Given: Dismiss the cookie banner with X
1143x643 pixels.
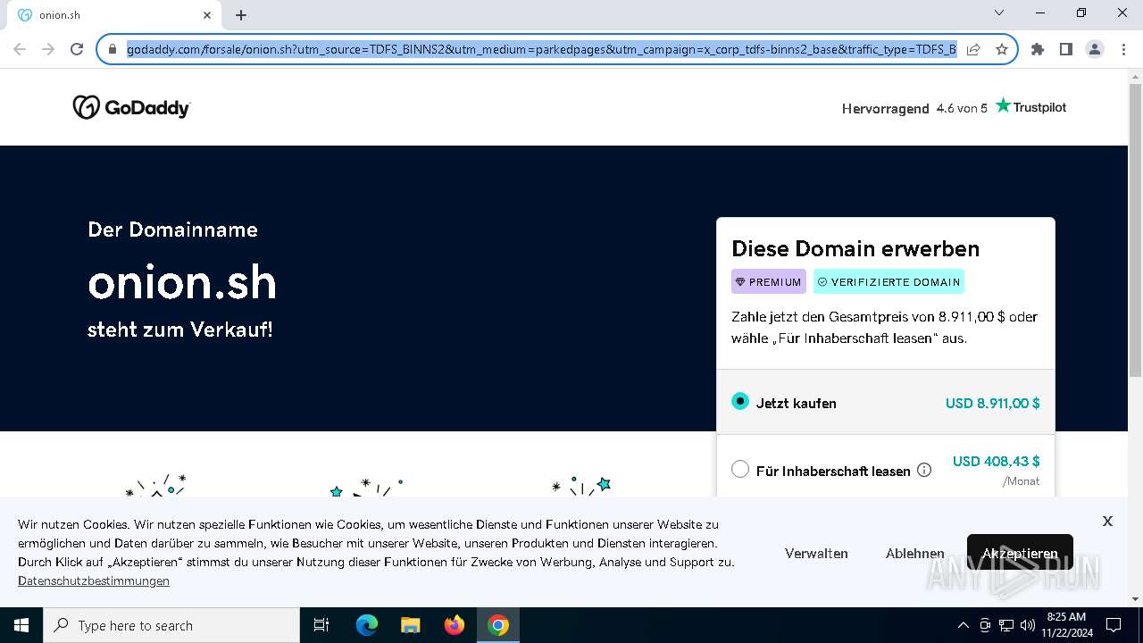Looking at the screenshot, I should (x=1107, y=521).
